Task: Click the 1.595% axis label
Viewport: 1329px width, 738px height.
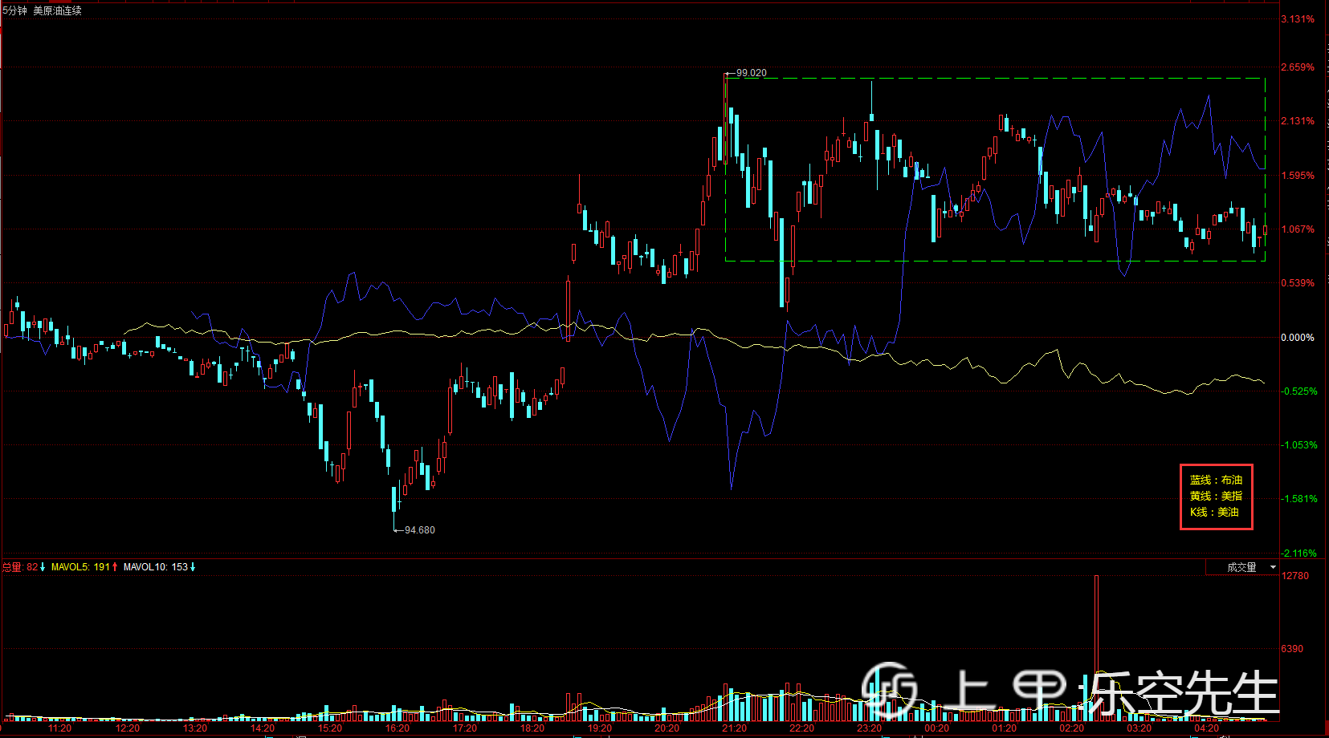Action: tap(1298, 176)
